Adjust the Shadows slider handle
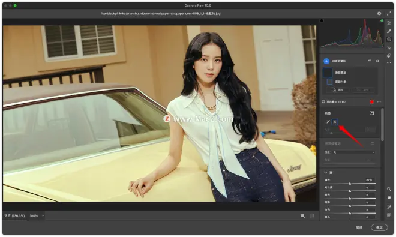The height and width of the screenshot is (237, 396). 350,206
